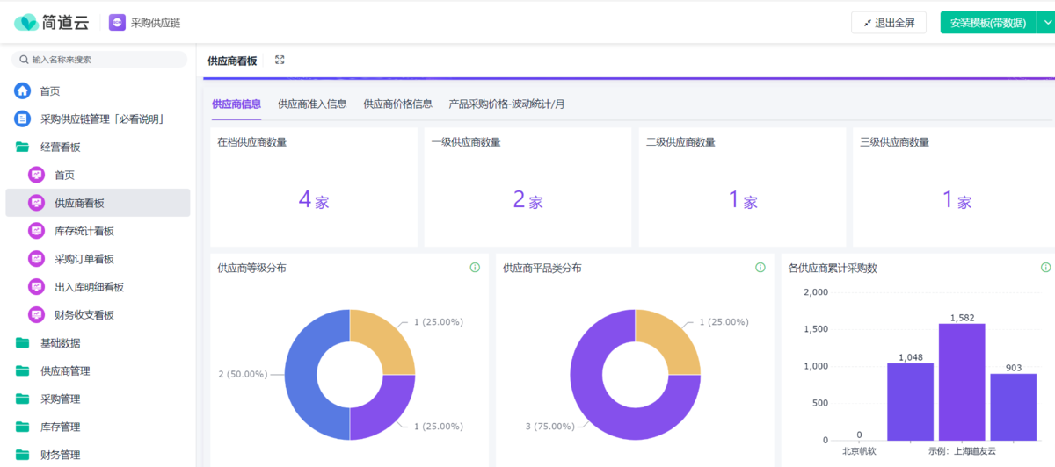Select the 产品采购价格-波动统计/月 tab

click(x=506, y=104)
